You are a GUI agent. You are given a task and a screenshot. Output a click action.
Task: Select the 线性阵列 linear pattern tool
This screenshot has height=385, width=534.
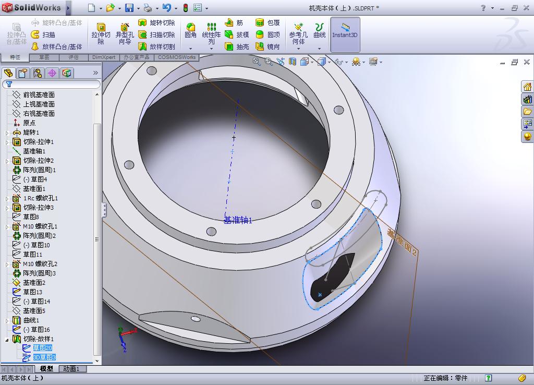click(x=212, y=33)
